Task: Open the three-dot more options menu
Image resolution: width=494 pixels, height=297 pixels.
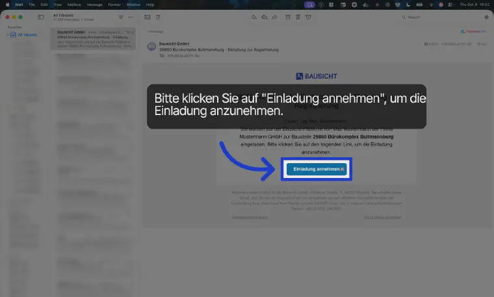Action: (x=131, y=18)
